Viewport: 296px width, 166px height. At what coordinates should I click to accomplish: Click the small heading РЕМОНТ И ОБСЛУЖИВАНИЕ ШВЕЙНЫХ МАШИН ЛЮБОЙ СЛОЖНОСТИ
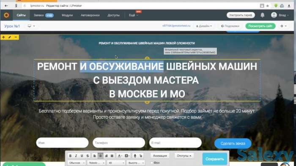point(147,43)
